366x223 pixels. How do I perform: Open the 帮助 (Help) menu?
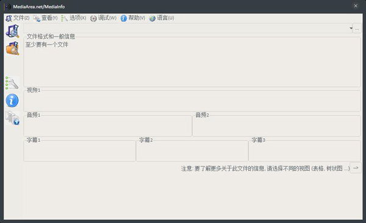pyautogui.click(x=133, y=18)
